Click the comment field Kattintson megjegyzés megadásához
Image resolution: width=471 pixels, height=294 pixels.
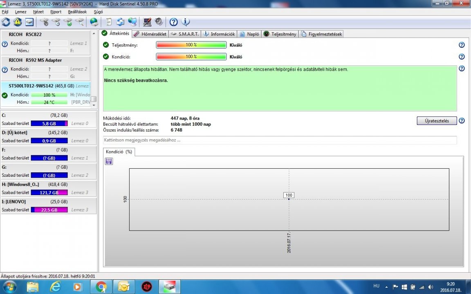pos(280,140)
